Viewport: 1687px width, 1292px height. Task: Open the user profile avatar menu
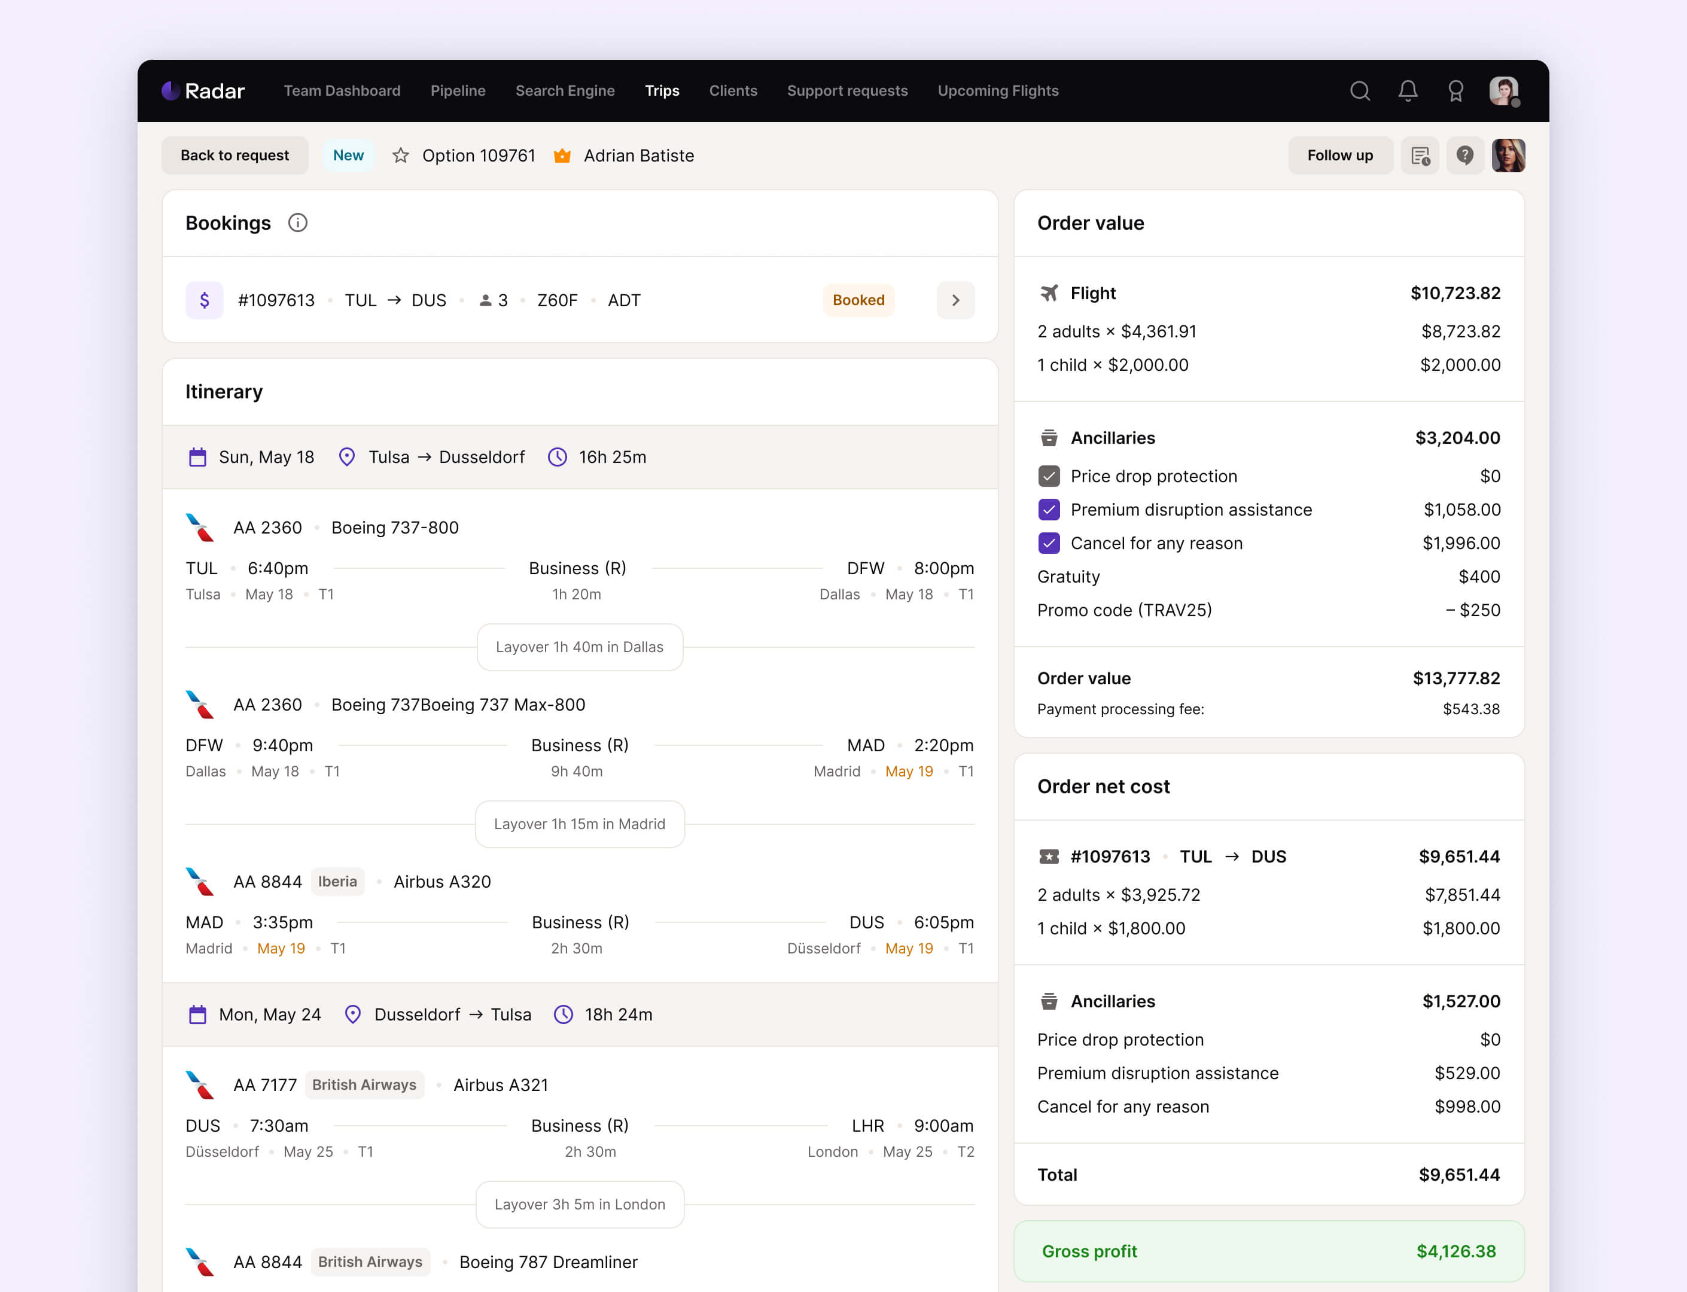click(1503, 91)
